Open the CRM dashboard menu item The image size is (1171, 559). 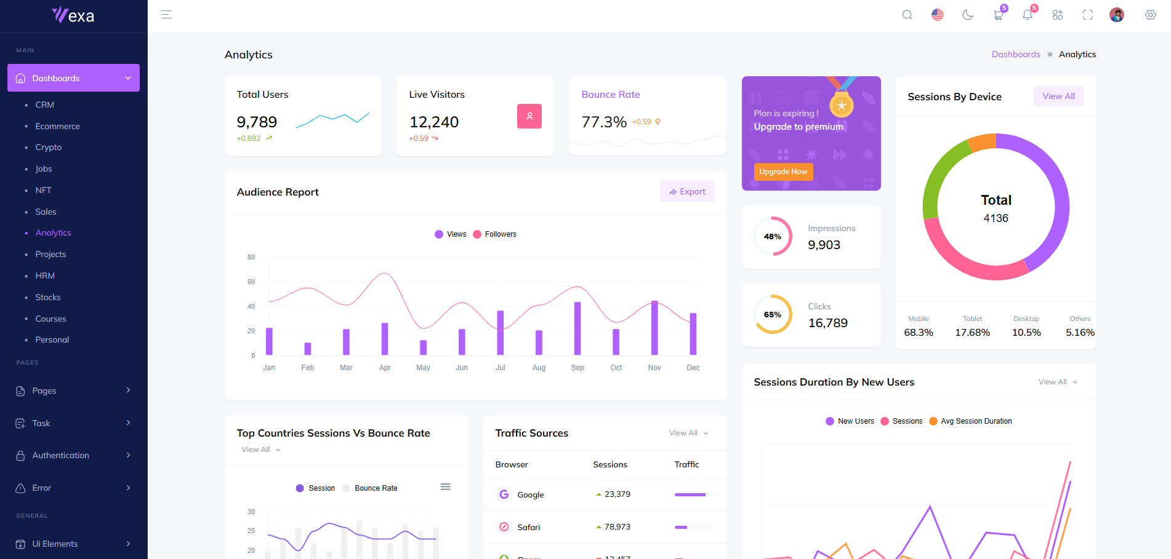(x=44, y=105)
